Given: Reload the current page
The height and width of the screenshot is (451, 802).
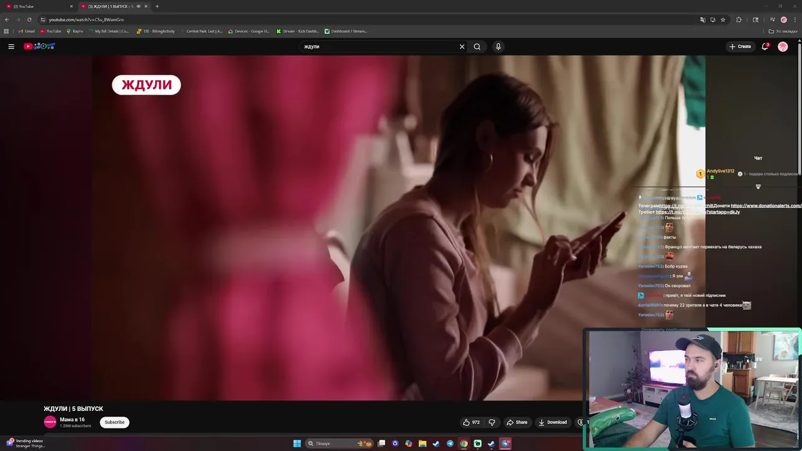Looking at the screenshot, I should [29, 19].
